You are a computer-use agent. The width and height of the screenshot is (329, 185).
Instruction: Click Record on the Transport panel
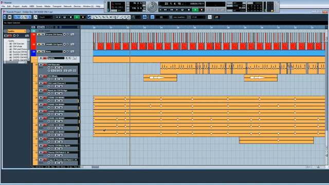tap(202, 10)
